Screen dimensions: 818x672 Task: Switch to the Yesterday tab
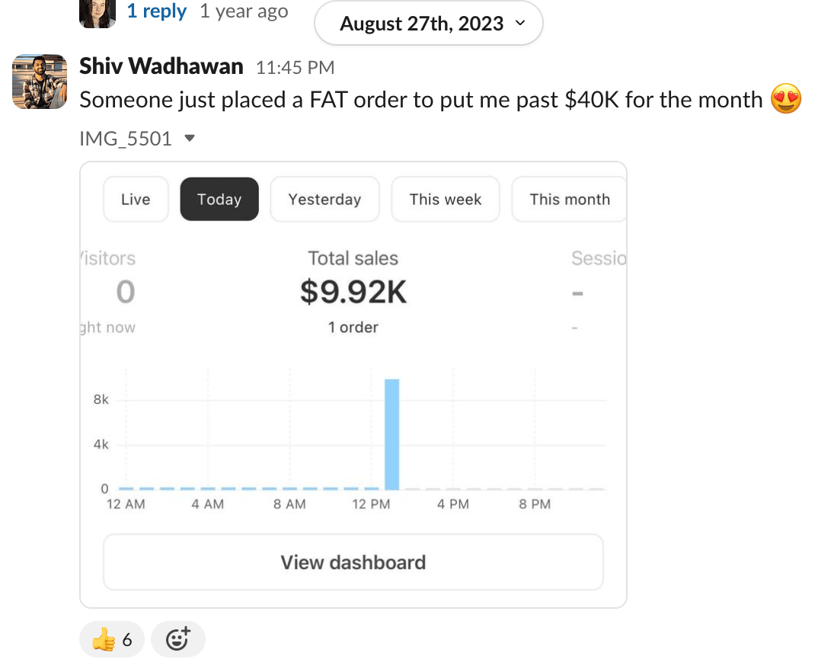324,200
